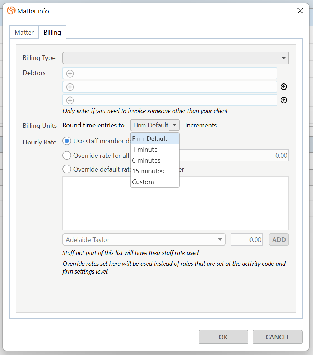313x355 pixels.
Task: Expand the Adelaide Taylor staff dropdown
Action: click(220, 239)
